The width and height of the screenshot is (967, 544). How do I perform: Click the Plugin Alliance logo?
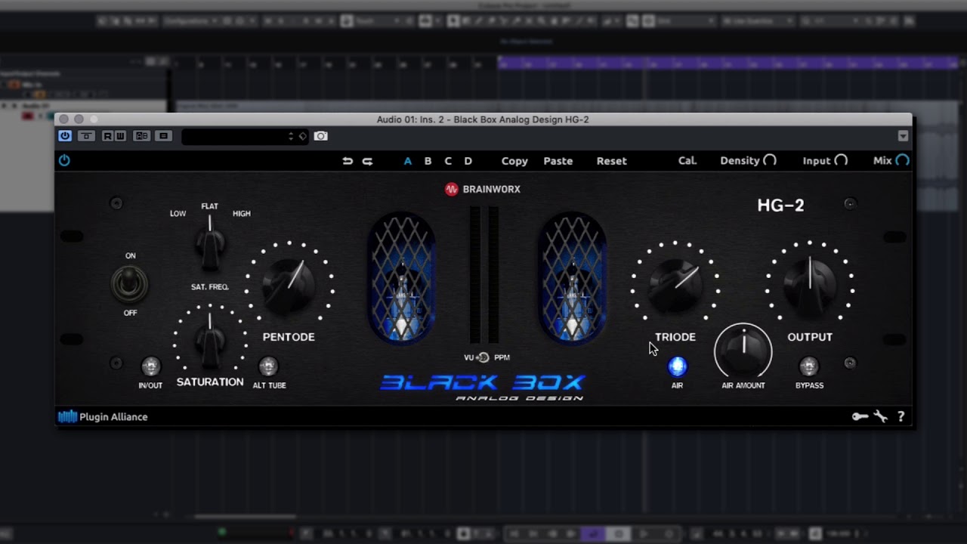pos(103,416)
